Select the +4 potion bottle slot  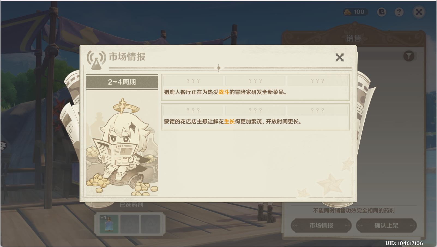click(x=109, y=224)
